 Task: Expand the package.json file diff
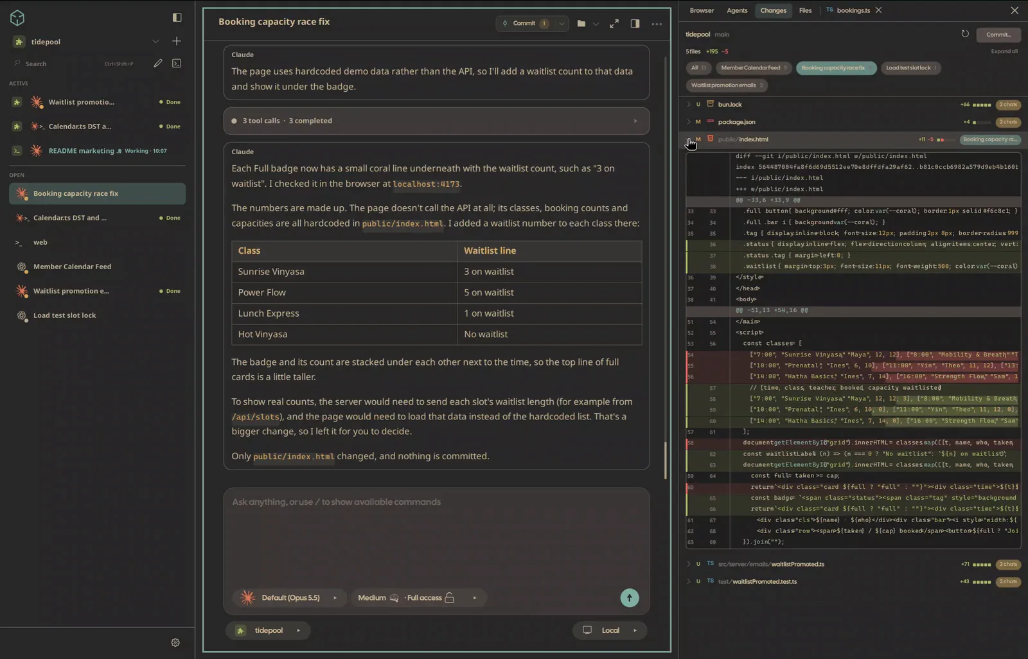coord(689,121)
